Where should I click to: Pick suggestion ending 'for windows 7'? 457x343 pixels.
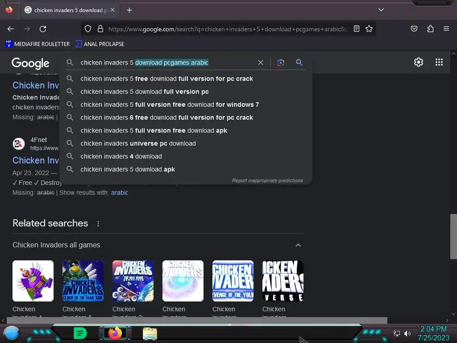[x=186, y=105]
